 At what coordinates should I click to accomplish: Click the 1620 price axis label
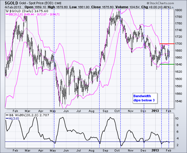pyautogui.click(x=179, y=72)
